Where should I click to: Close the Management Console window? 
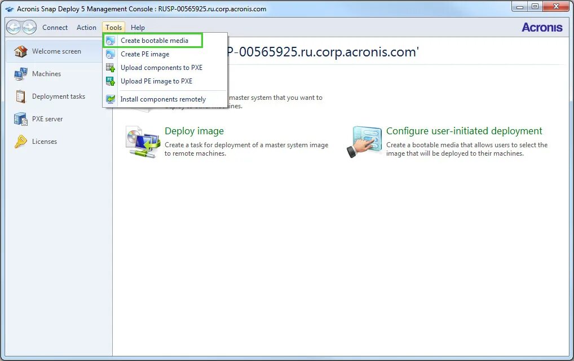click(556, 7)
